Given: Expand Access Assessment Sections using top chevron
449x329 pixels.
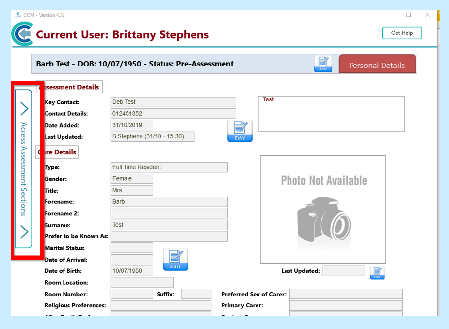Looking at the screenshot, I should point(24,109).
